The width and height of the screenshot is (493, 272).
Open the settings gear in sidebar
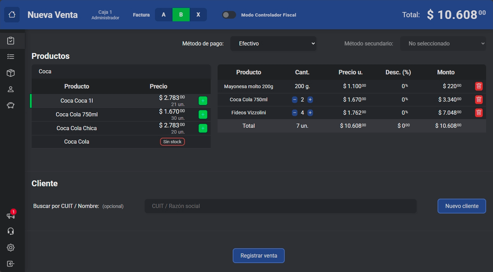pos(11,248)
